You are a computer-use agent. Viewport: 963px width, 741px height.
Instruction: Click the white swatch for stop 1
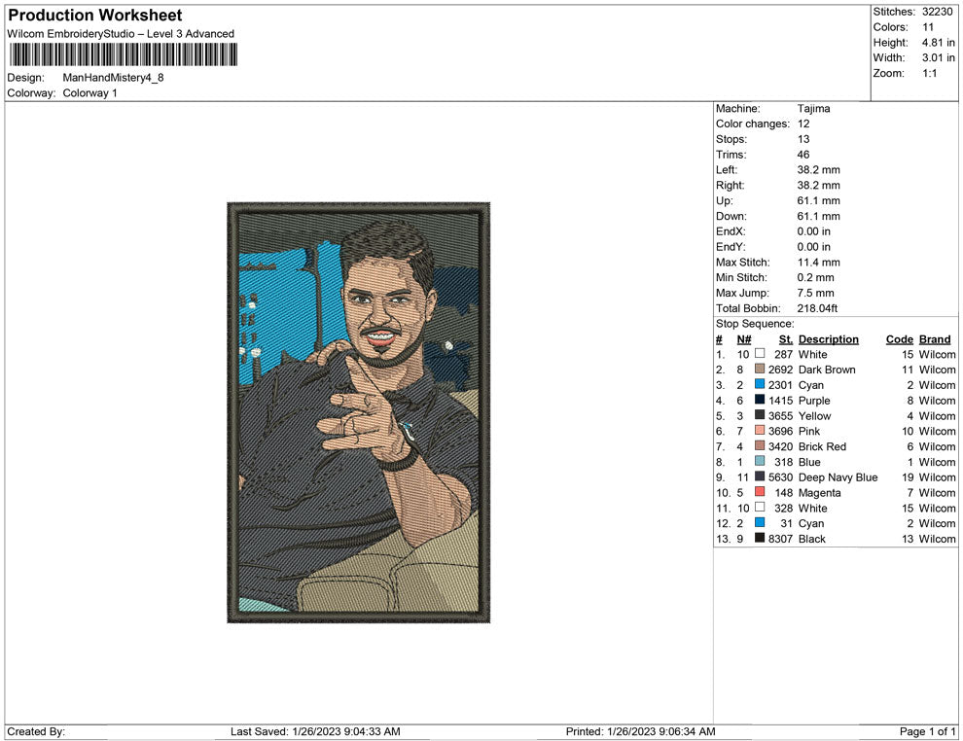tap(760, 354)
